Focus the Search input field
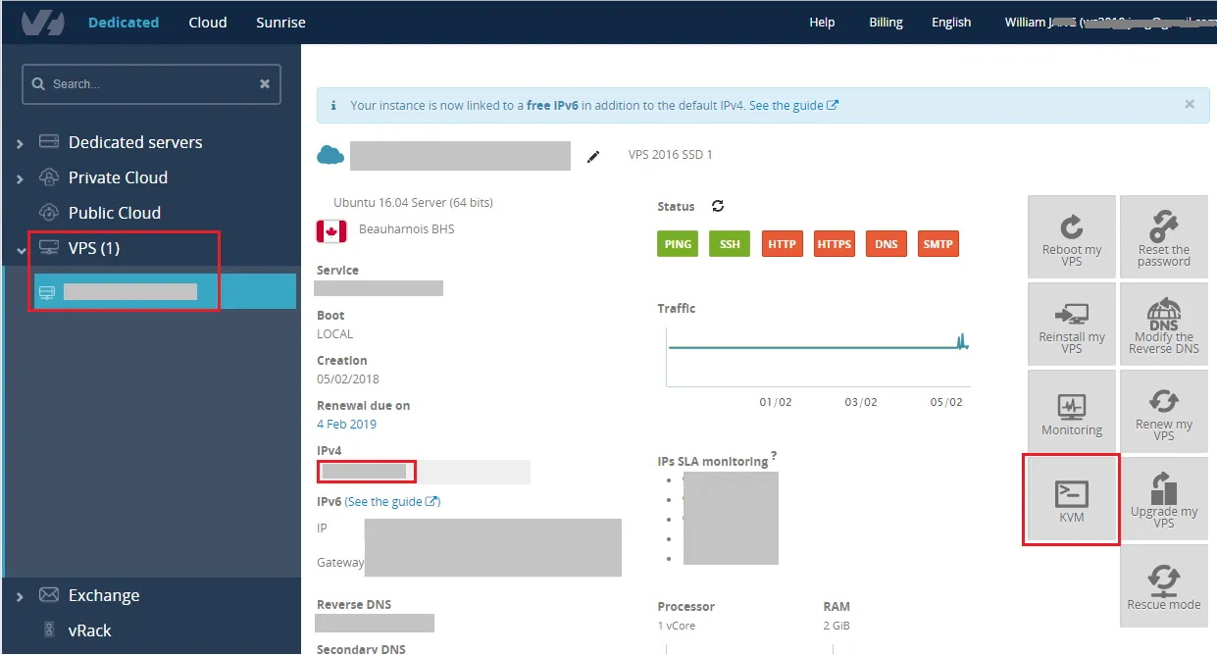The width and height of the screenshot is (1217, 655). (x=151, y=84)
